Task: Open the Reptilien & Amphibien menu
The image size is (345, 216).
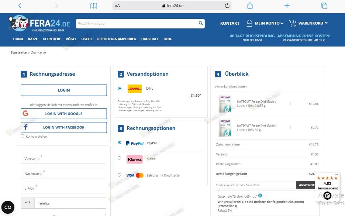Action: point(117,39)
